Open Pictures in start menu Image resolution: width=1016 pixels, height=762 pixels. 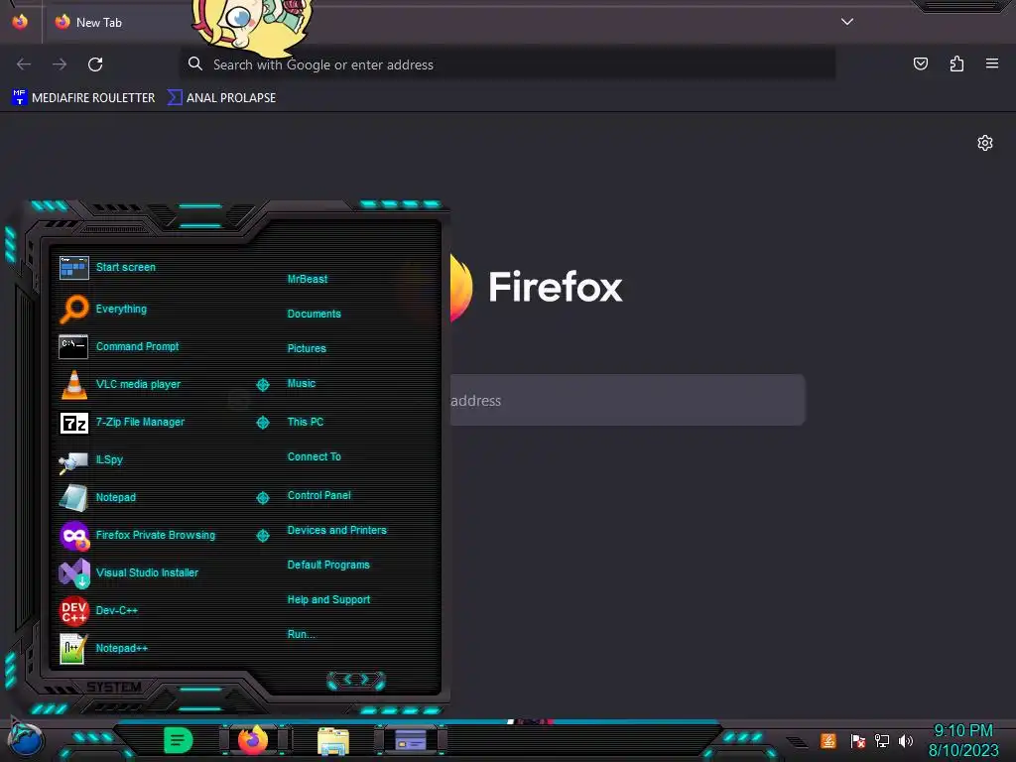[307, 348]
